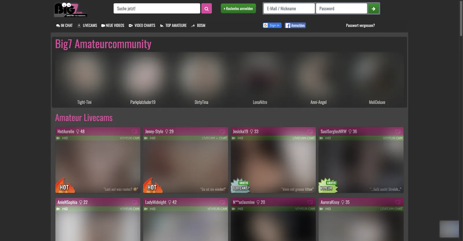Open MeliDeluxe profile name
The width and height of the screenshot is (463, 241).
click(377, 102)
